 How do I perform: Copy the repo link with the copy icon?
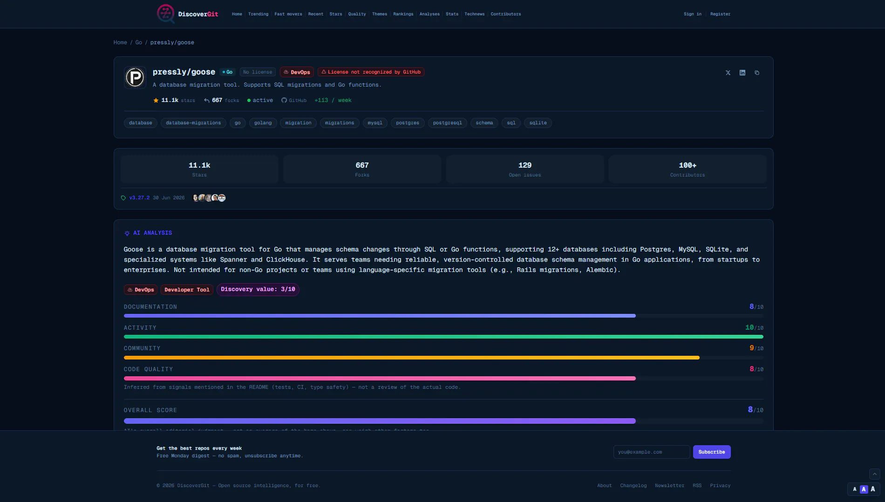tap(757, 73)
